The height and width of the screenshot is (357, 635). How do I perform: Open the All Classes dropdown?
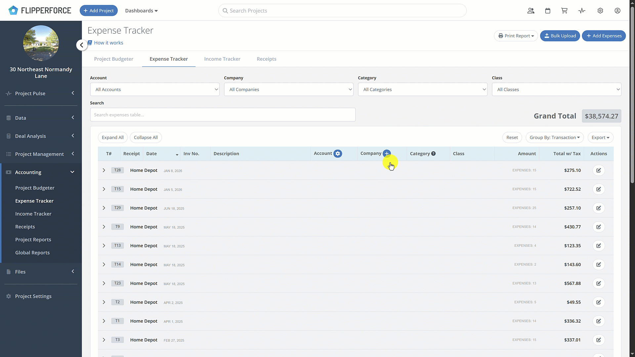click(x=557, y=89)
